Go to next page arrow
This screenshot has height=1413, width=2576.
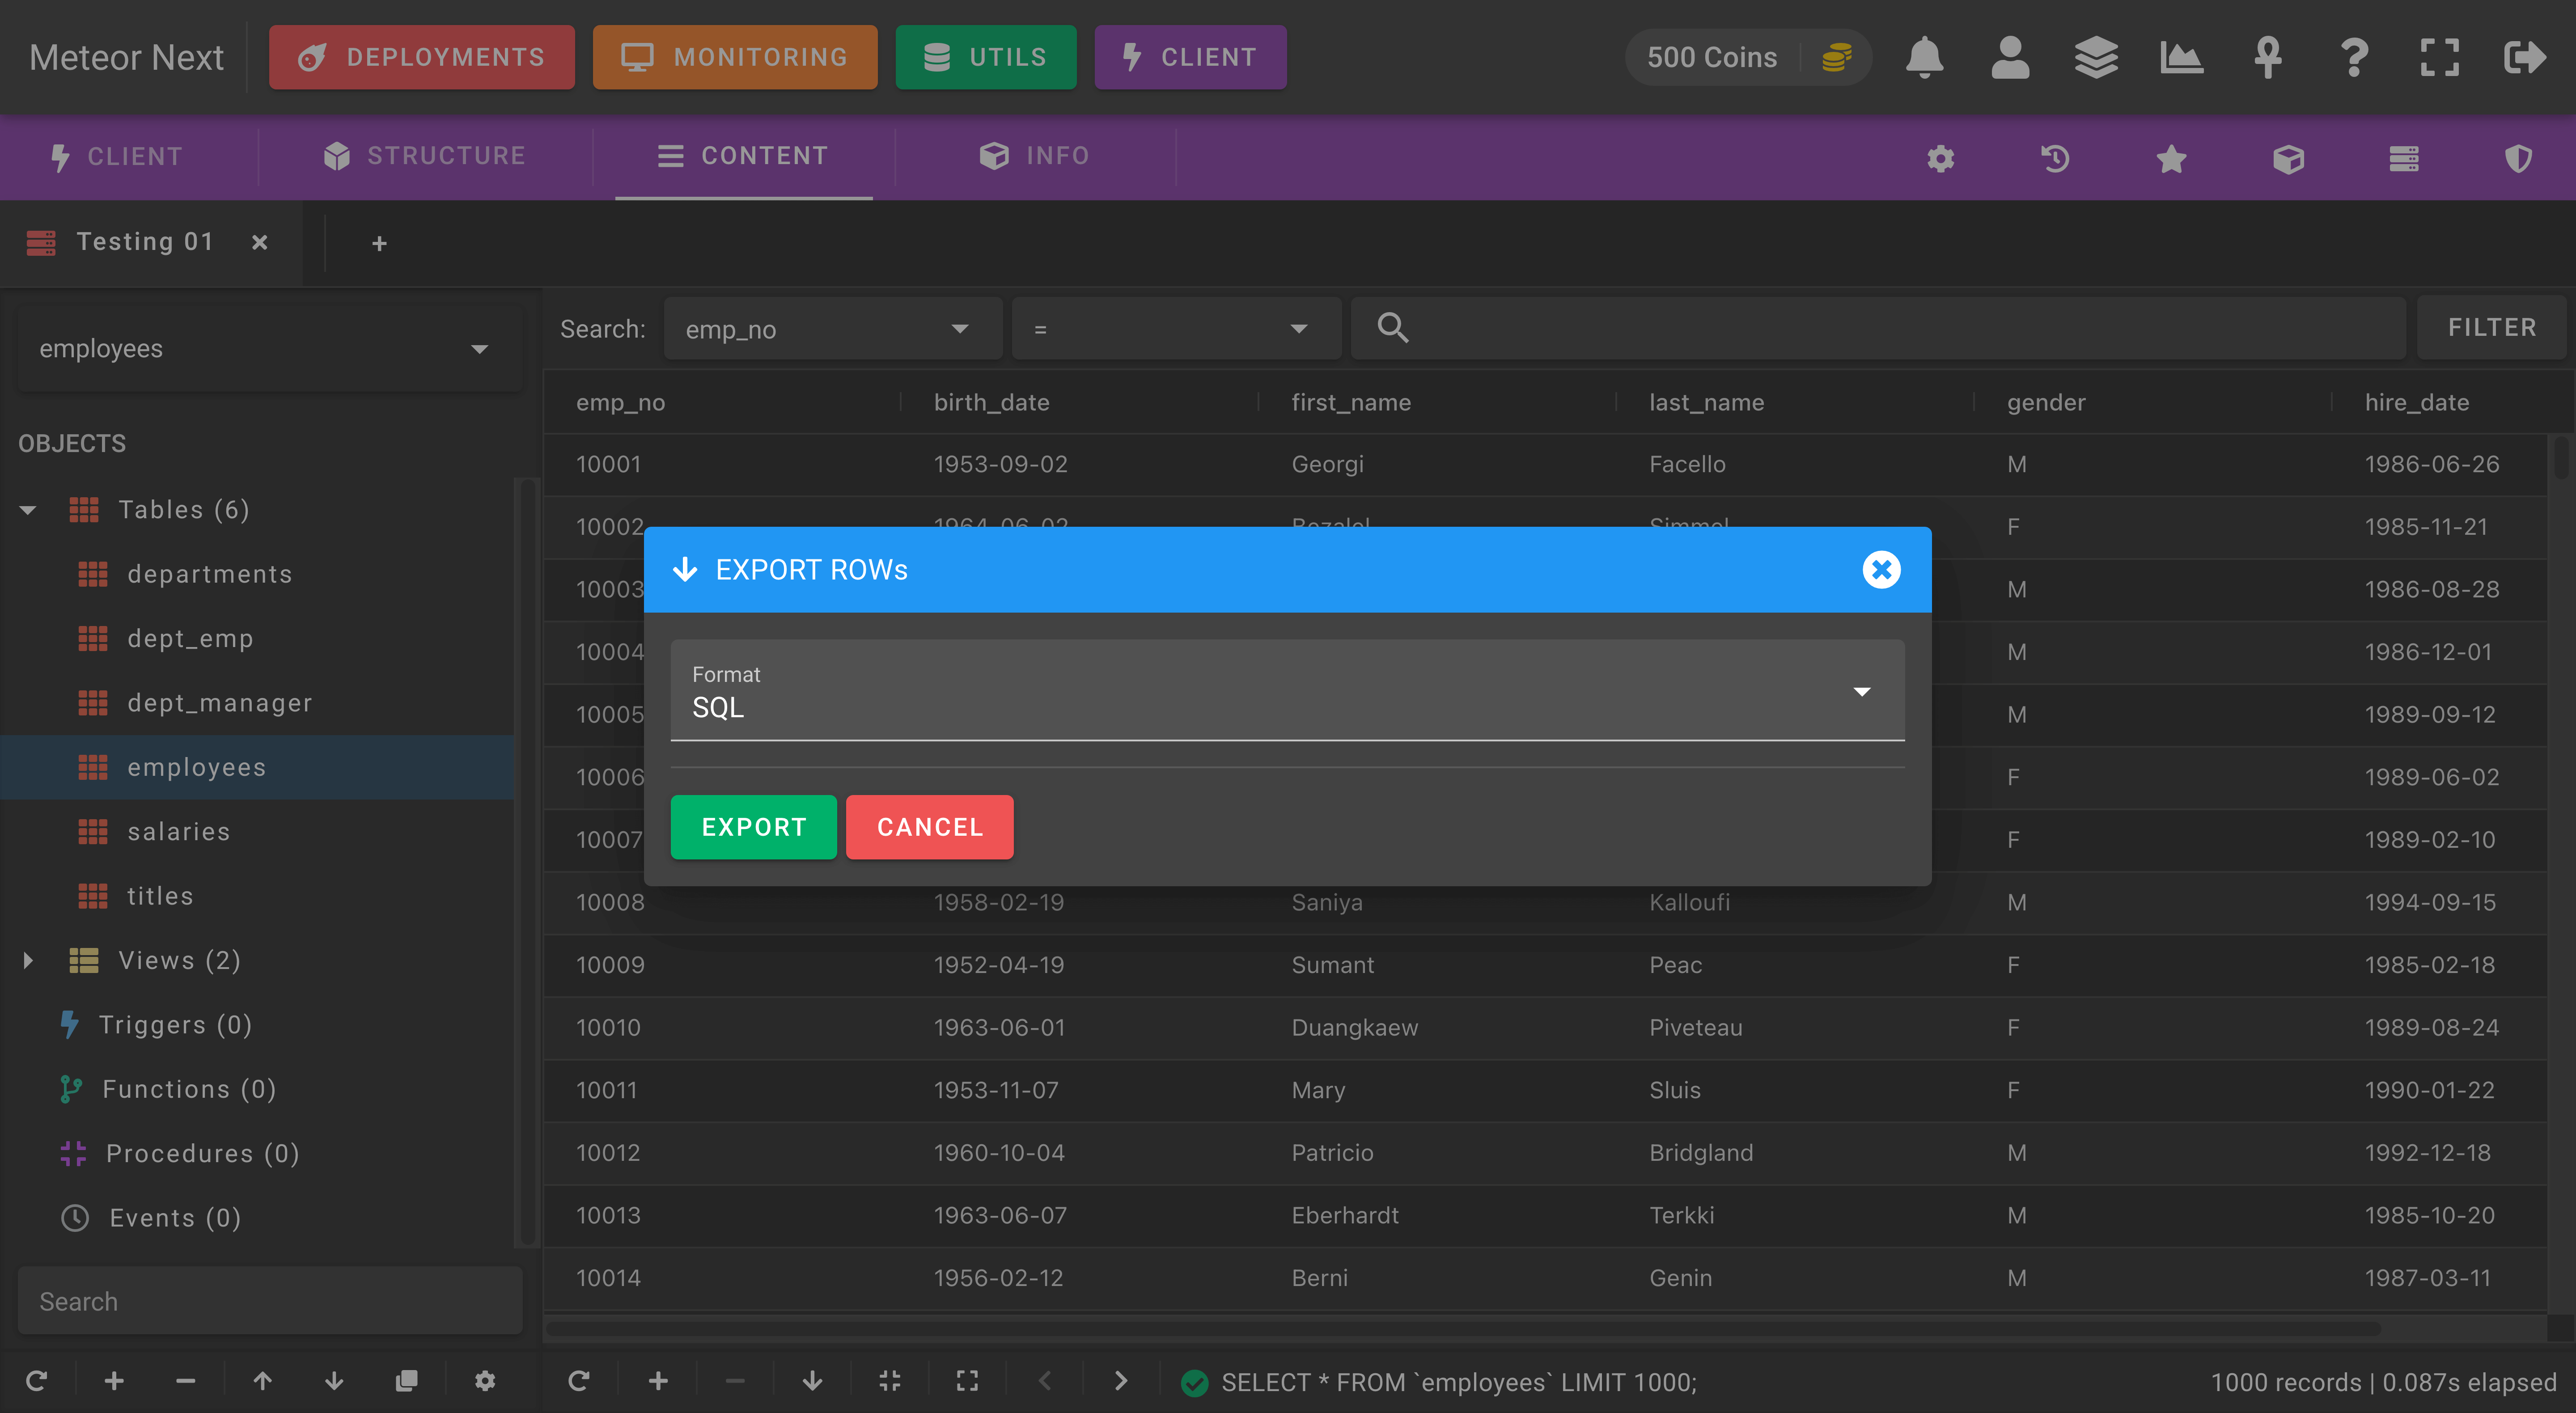click(x=1121, y=1381)
